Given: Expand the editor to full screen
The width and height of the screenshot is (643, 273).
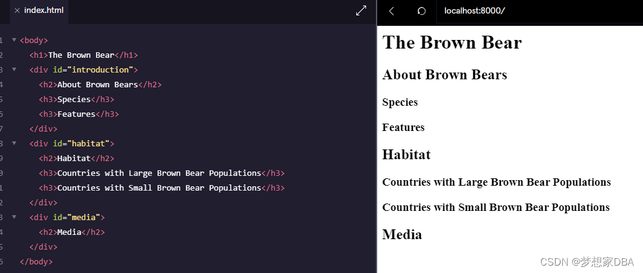Looking at the screenshot, I should [x=361, y=10].
